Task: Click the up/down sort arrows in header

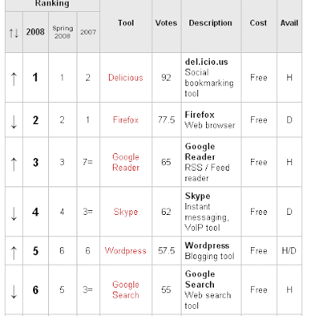Action: point(13,33)
